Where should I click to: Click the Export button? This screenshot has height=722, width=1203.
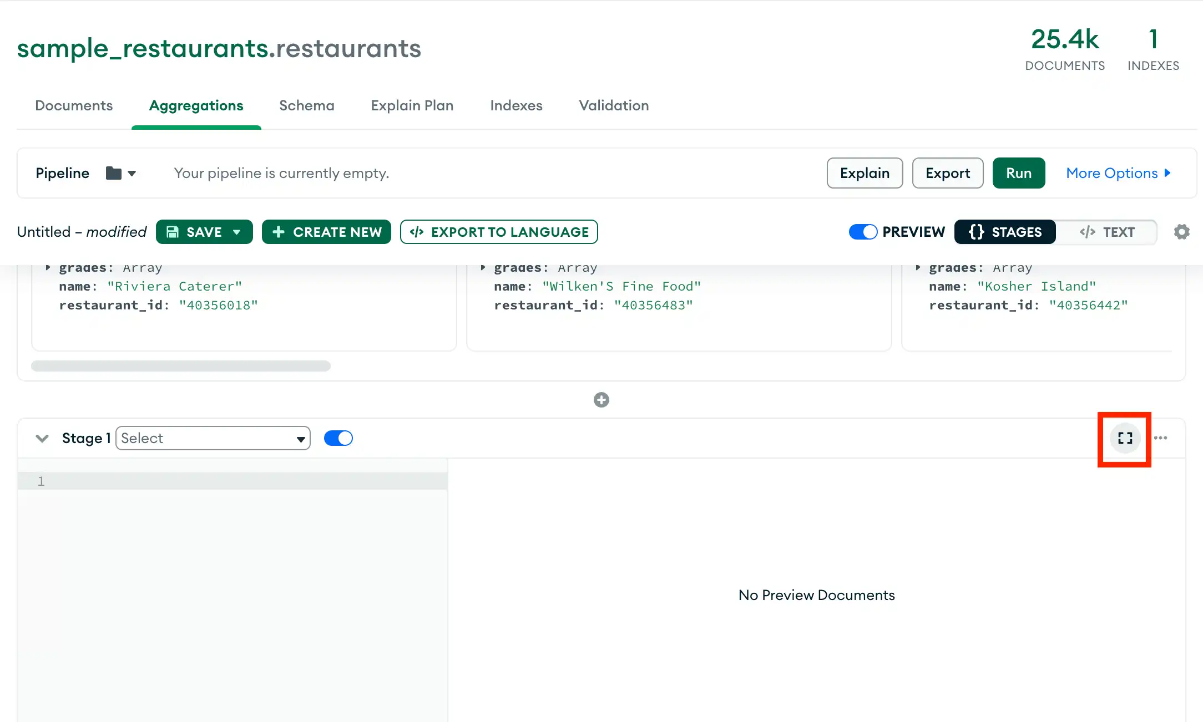pyautogui.click(x=945, y=172)
